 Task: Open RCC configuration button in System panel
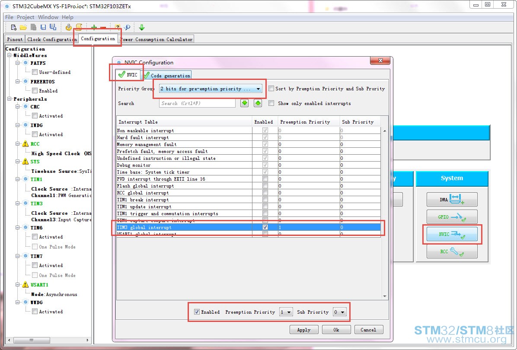[452, 251]
